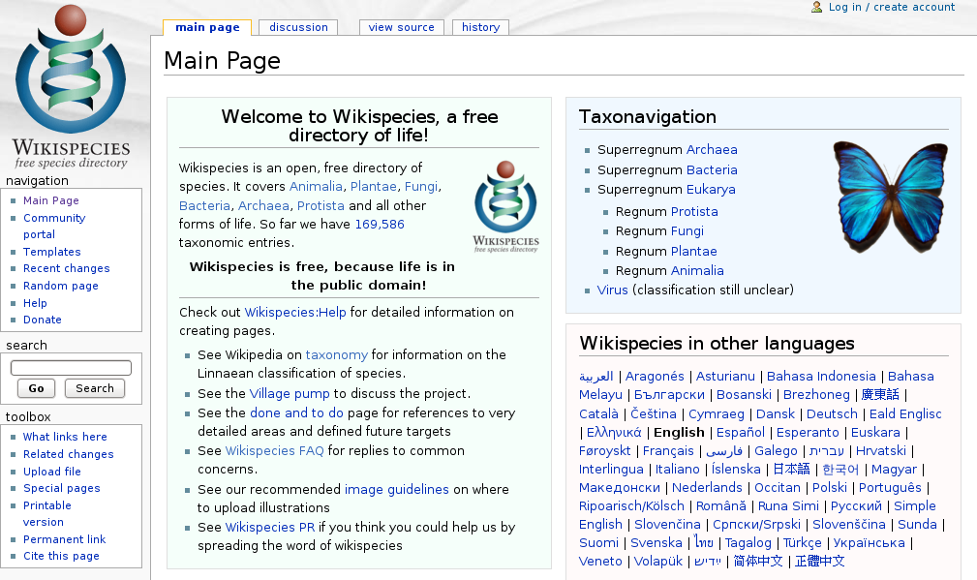Image resolution: width=977 pixels, height=580 pixels.
Task: Open Help in the navigation sidebar
Action: (35, 303)
